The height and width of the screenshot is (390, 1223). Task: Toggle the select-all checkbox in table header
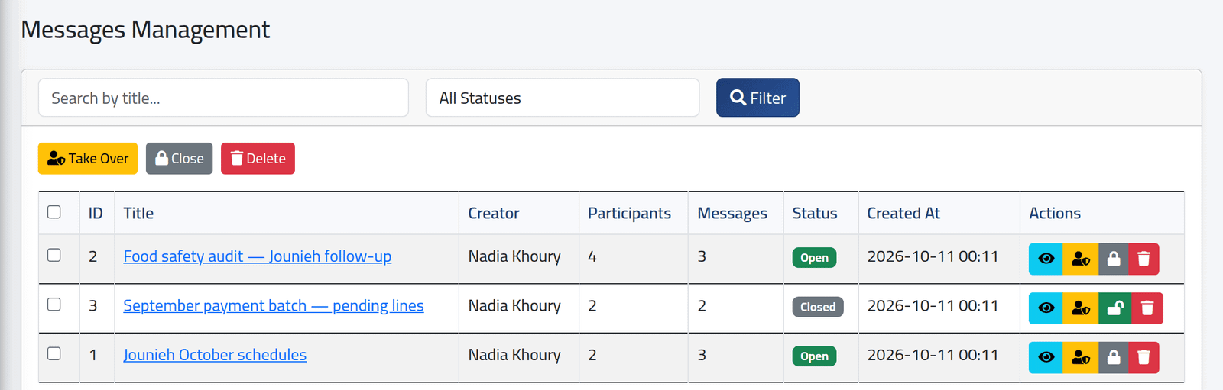(x=54, y=212)
